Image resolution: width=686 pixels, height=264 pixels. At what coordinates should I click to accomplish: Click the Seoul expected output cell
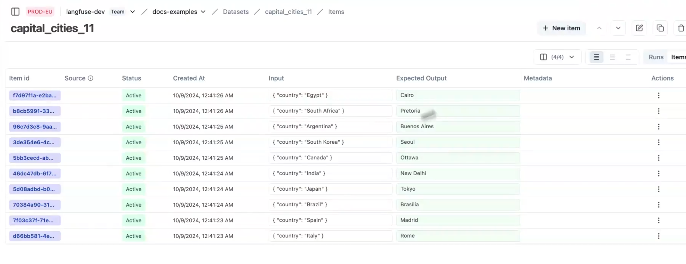[458, 142]
